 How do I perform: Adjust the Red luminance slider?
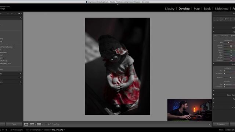229,43
